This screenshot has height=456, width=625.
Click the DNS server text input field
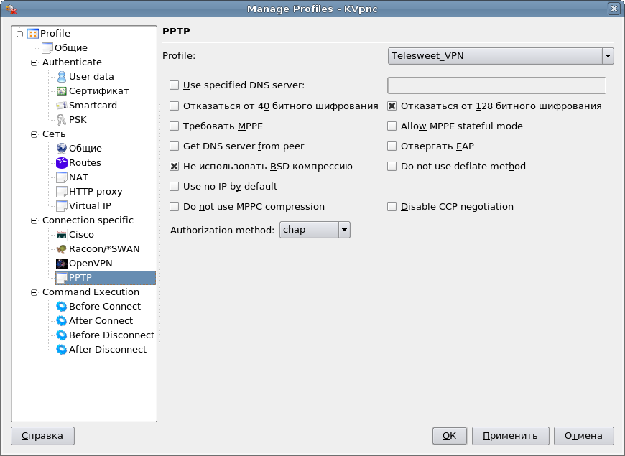(x=496, y=85)
